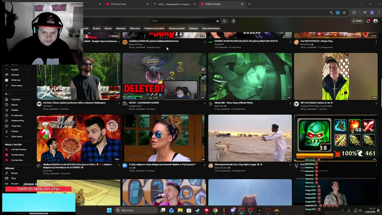Close the LeQu - Leaguepedia tab
Screen dimensions: 382x215
(x=195, y=4)
